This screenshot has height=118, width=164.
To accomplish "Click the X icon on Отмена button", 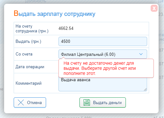I will click(21, 102).
